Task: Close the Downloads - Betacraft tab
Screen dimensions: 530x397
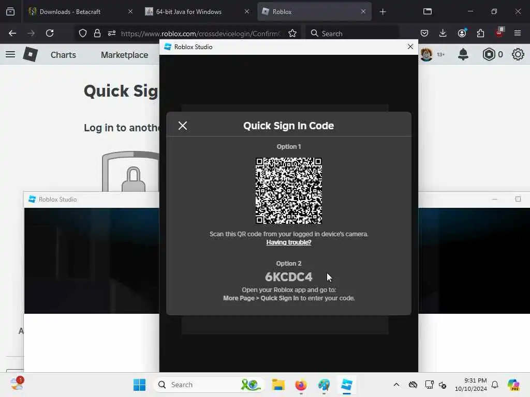Action: click(x=130, y=11)
